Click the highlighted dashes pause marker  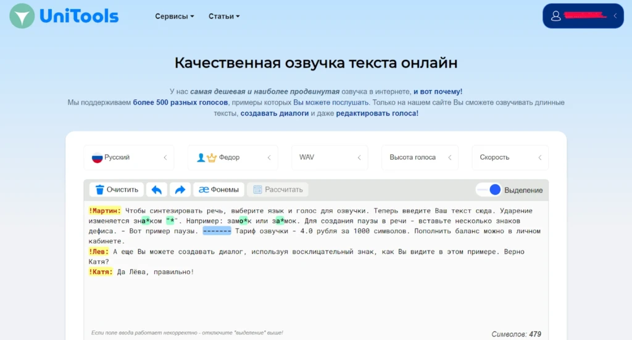pyautogui.click(x=217, y=231)
